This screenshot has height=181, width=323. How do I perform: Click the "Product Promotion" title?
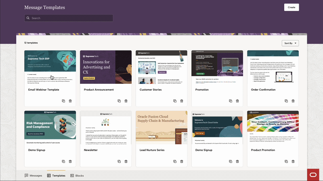[263, 150]
